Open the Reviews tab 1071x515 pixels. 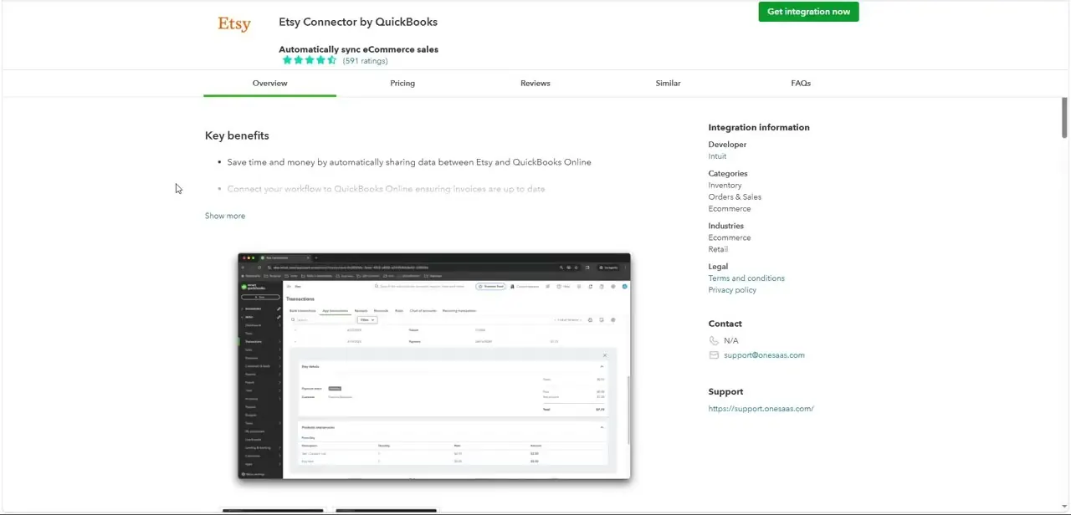coord(535,83)
